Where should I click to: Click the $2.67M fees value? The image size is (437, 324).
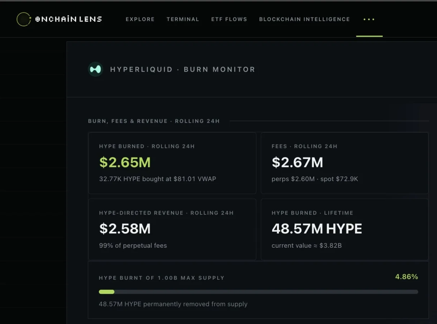point(297,162)
